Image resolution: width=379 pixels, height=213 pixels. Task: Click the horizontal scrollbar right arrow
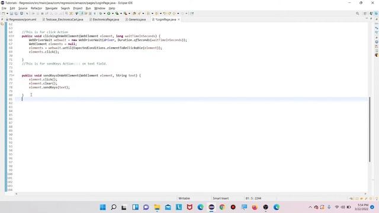[x=365, y=193]
